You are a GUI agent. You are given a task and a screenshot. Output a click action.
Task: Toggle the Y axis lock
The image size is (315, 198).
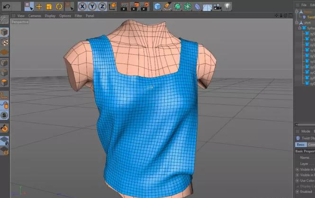click(92, 7)
